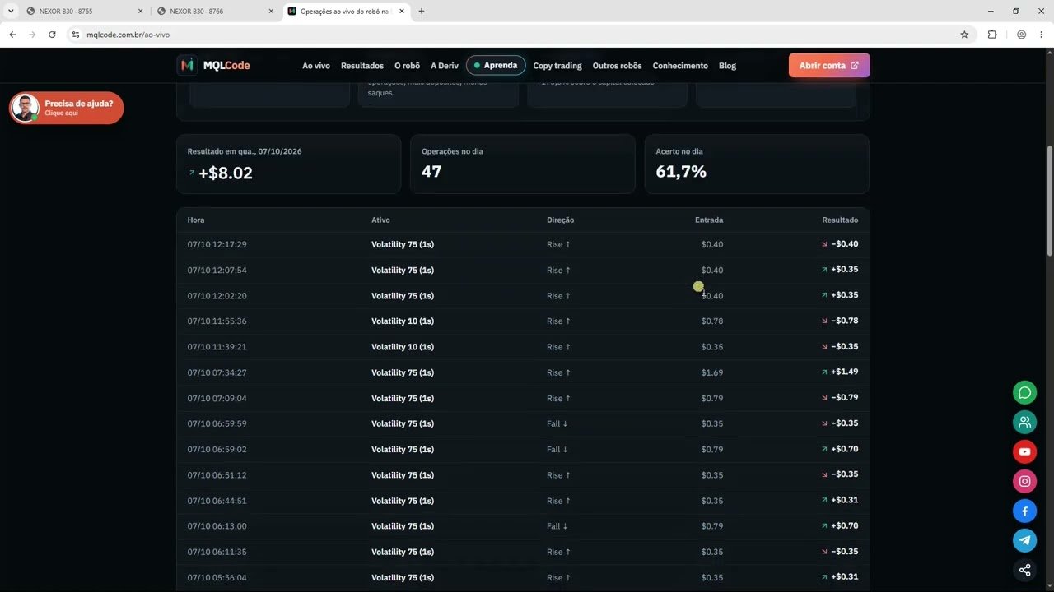Select the 07/10 12:17:29 row timestamp
This screenshot has width=1054, height=592.
point(217,244)
